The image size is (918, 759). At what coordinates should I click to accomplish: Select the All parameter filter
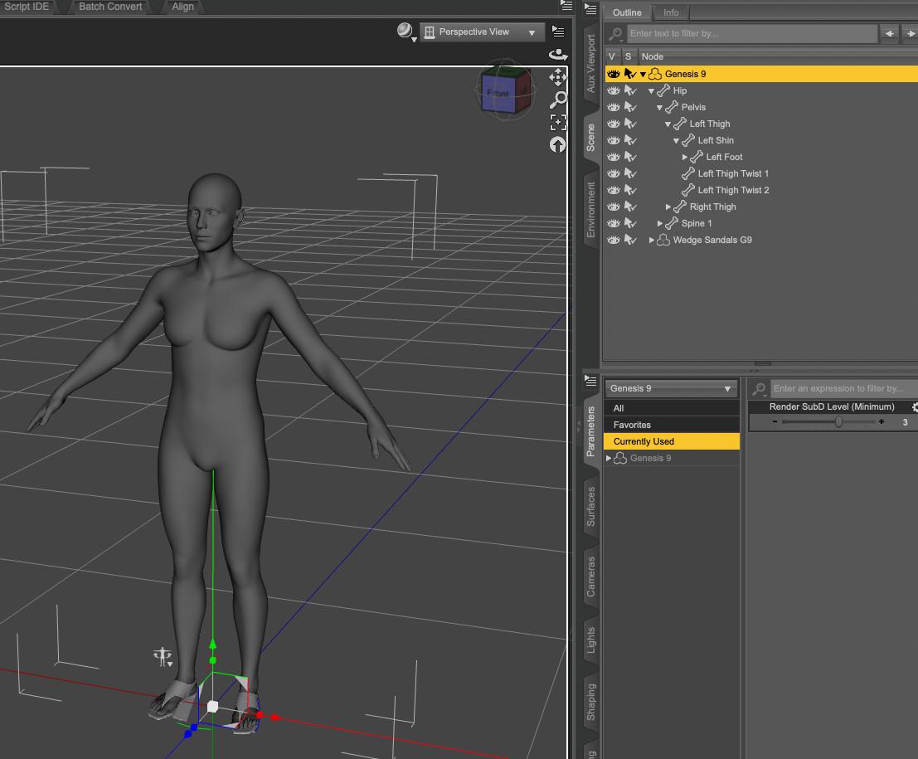click(x=619, y=408)
